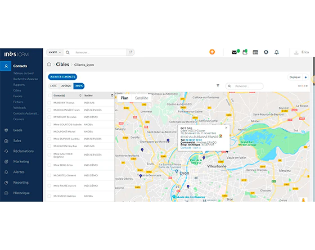The width and height of the screenshot is (315, 250).
Task: Switch map to Satellite view
Action: (x=141, y=98)
